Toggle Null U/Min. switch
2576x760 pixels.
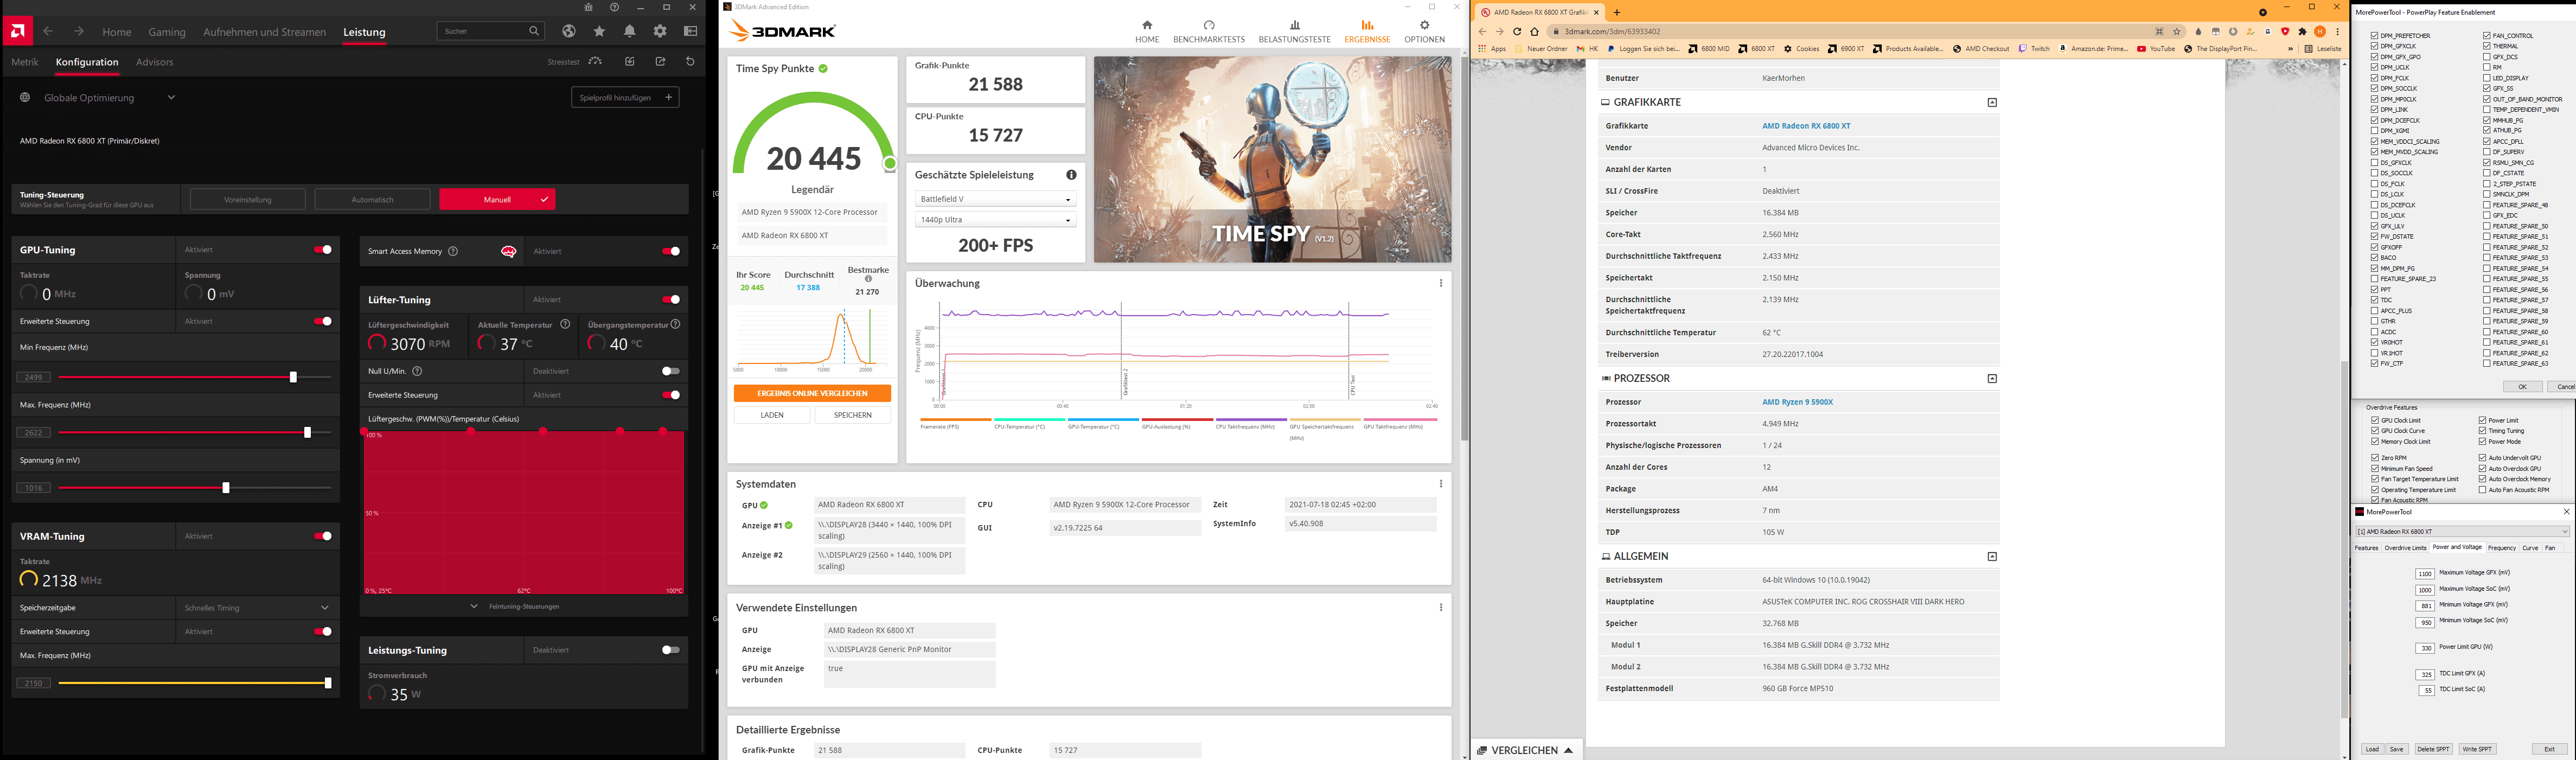coord(671,371)
